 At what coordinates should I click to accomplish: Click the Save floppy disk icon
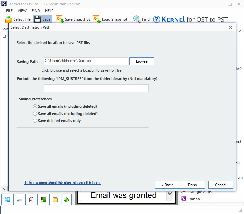[x=38, y=19]
